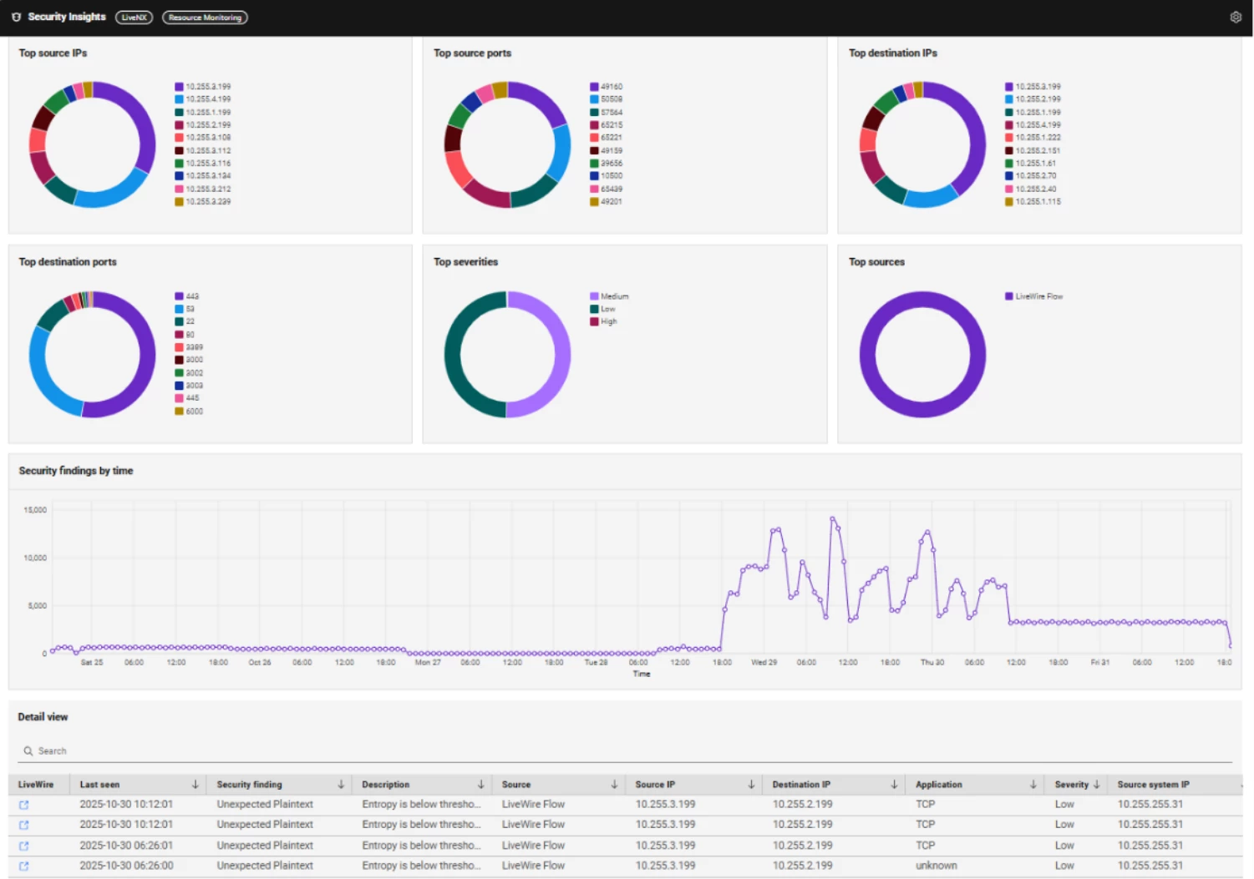Click the Detail view search field
This screenshot has height=879, width=1254.
click(625, 750)
